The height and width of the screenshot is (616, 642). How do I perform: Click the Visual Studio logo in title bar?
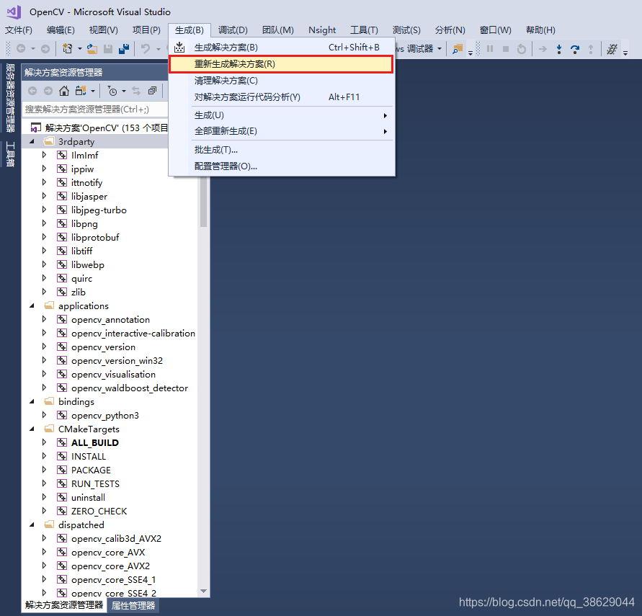point(14,12)
